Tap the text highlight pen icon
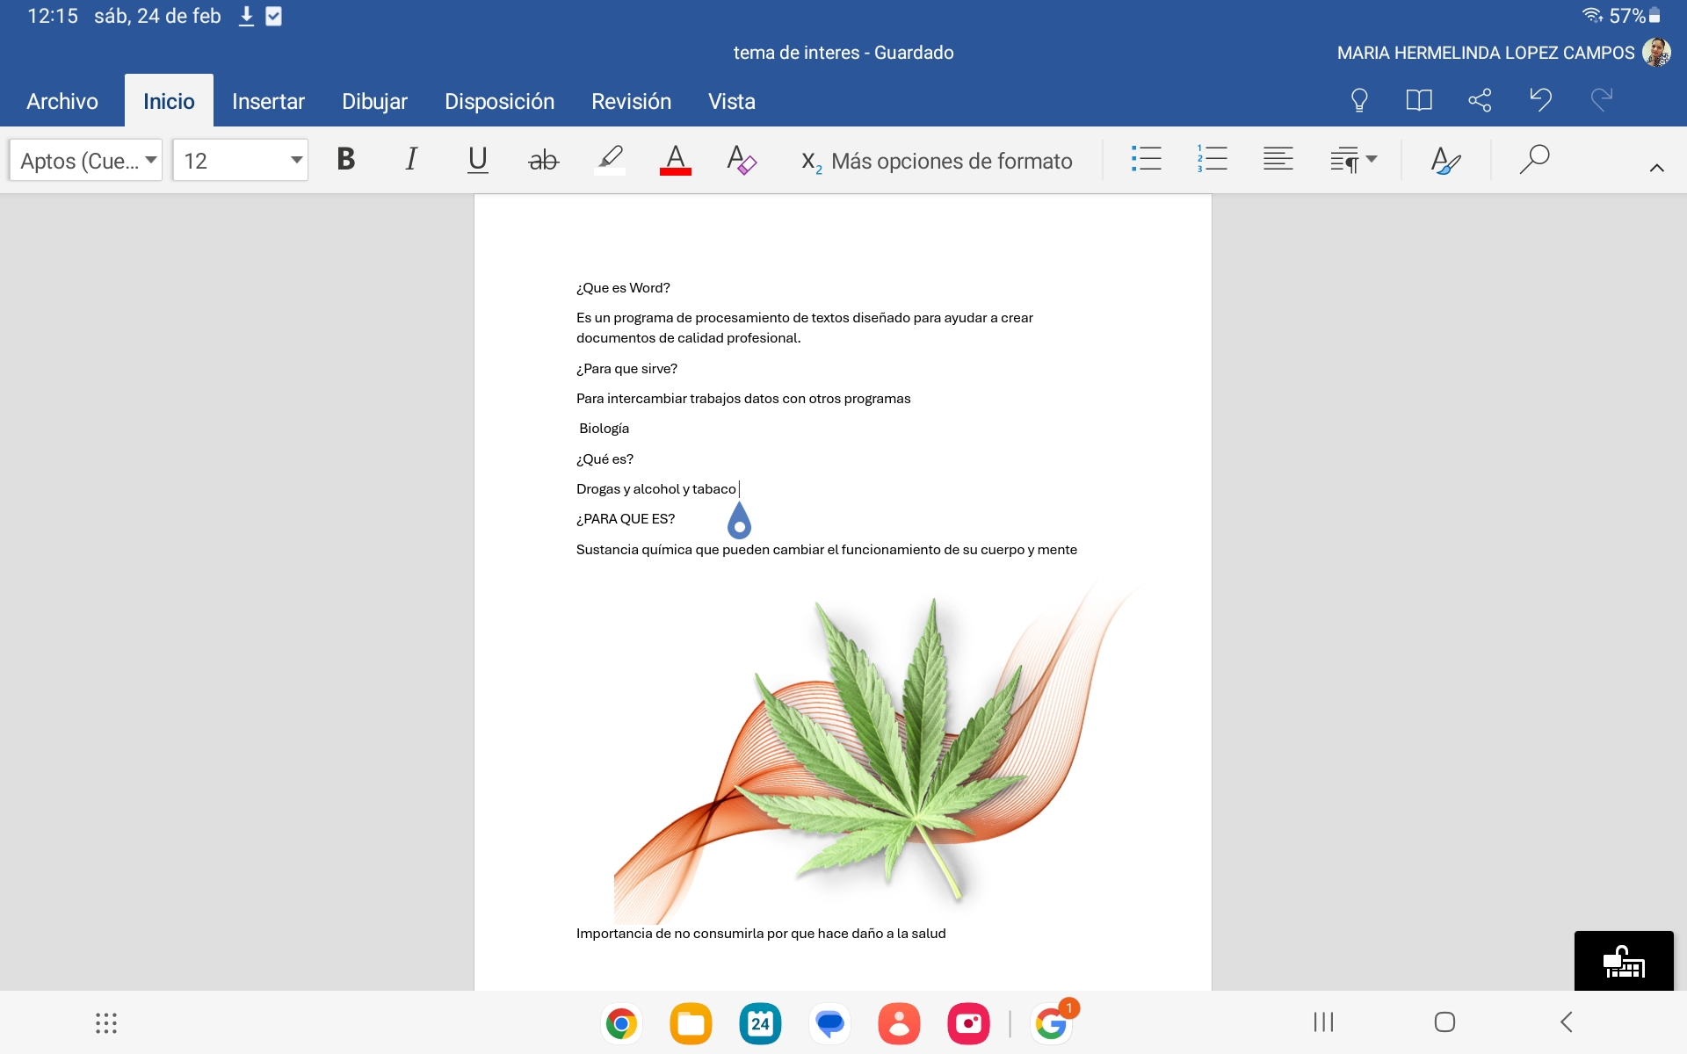Screen dimensions: 1687x1054 (610, 160)
